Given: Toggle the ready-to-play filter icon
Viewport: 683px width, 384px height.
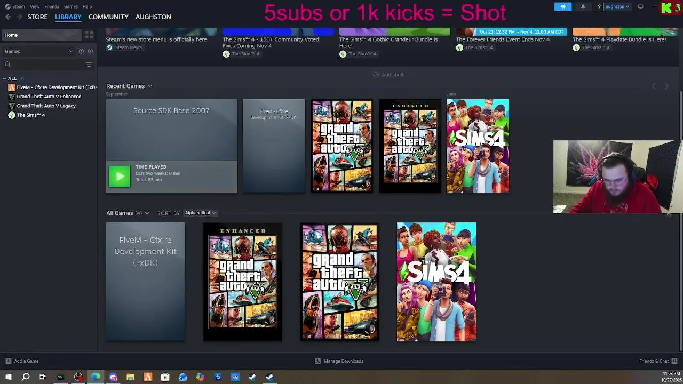Looking at the screenshot, I should [x=90, y=51].
